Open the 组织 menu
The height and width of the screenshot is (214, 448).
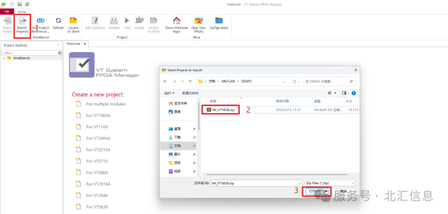coord(169,93)
